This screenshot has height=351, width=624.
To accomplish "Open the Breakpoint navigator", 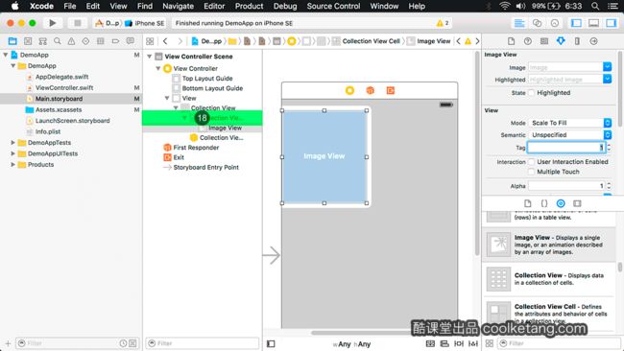I will (x=115, y=41).
